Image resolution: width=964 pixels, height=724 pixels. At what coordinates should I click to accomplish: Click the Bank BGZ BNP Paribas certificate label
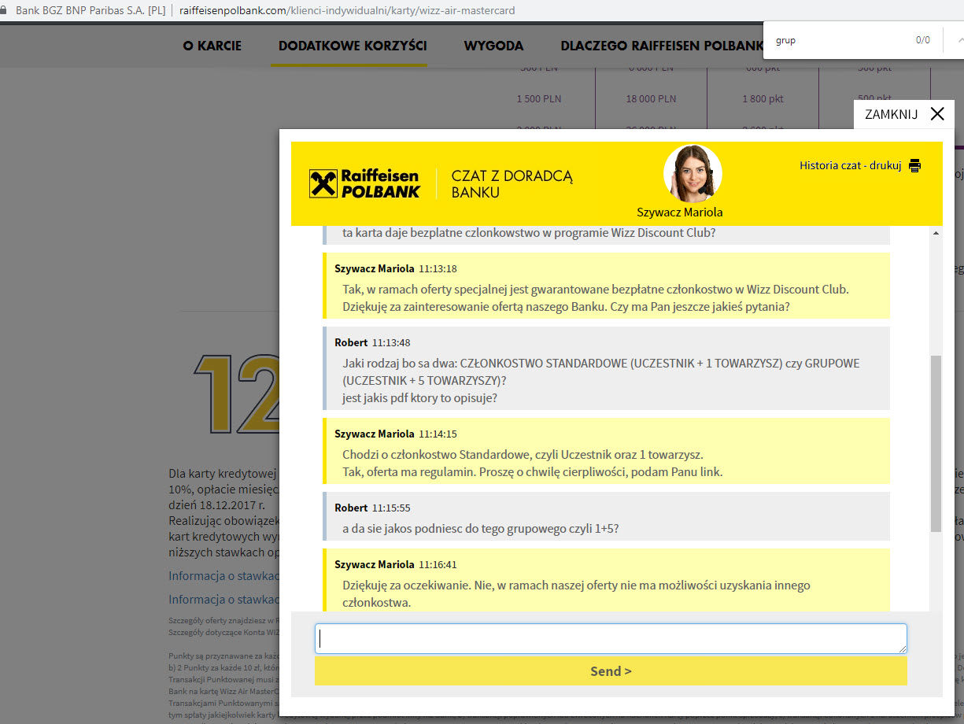point(91,11)
